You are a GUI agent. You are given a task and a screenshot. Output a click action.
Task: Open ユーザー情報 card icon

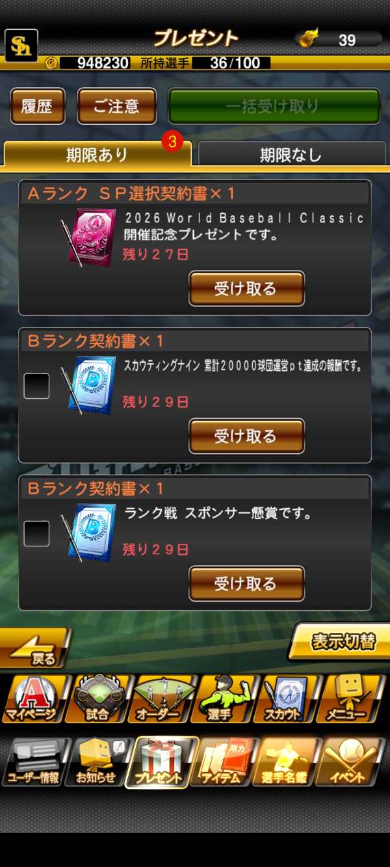35,762
